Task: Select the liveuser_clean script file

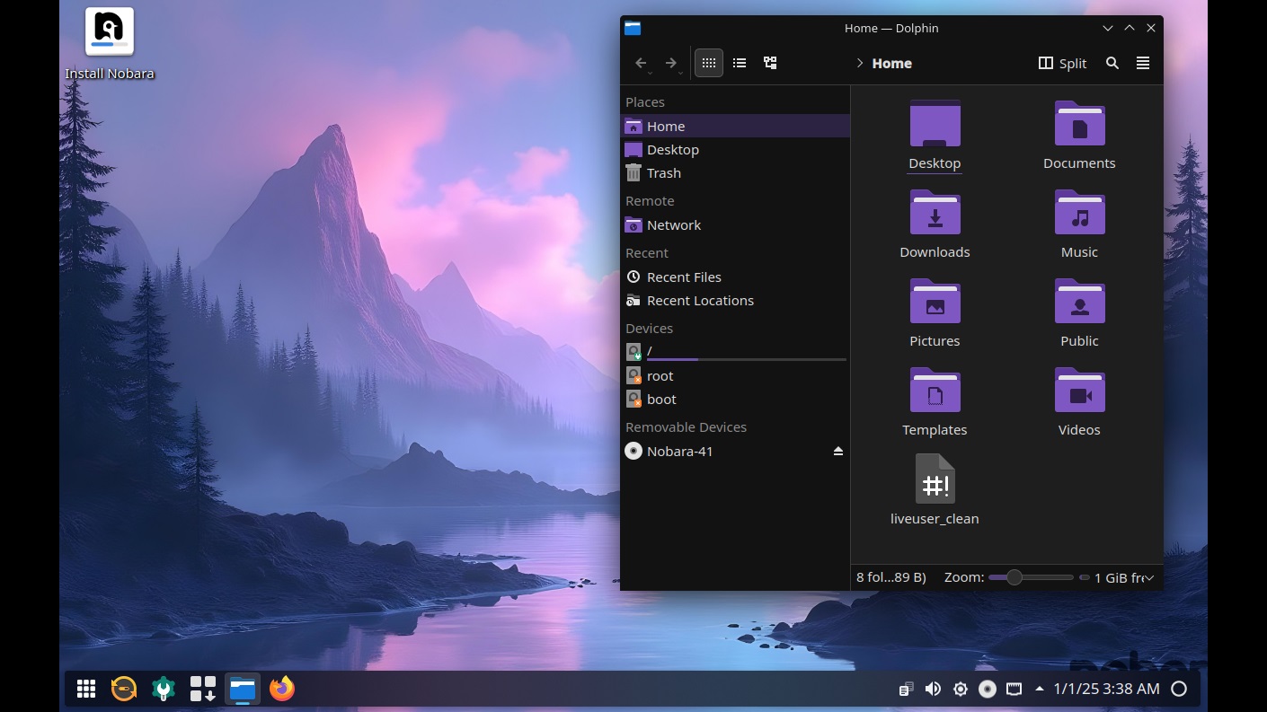Action: click(935, 479)
